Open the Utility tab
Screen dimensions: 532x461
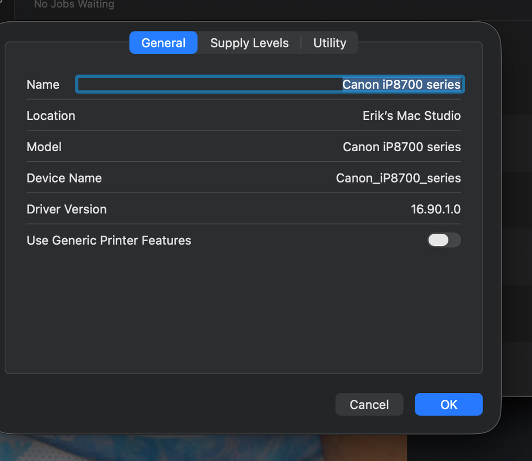point(330,43)
